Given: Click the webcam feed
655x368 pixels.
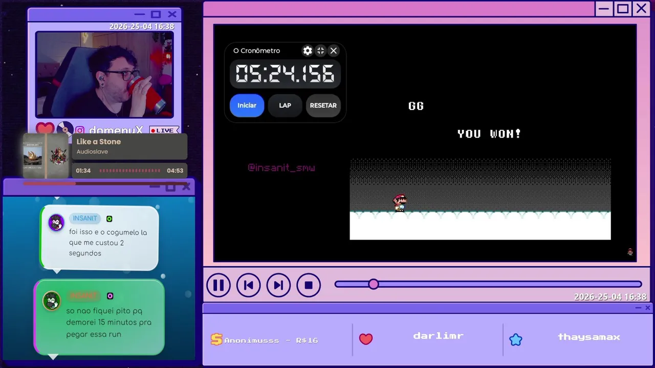Looking at the screenshot, I should [x=104, y=75].
